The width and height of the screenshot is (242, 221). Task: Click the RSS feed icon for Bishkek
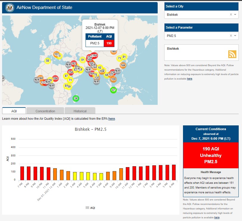coord(232,54)
